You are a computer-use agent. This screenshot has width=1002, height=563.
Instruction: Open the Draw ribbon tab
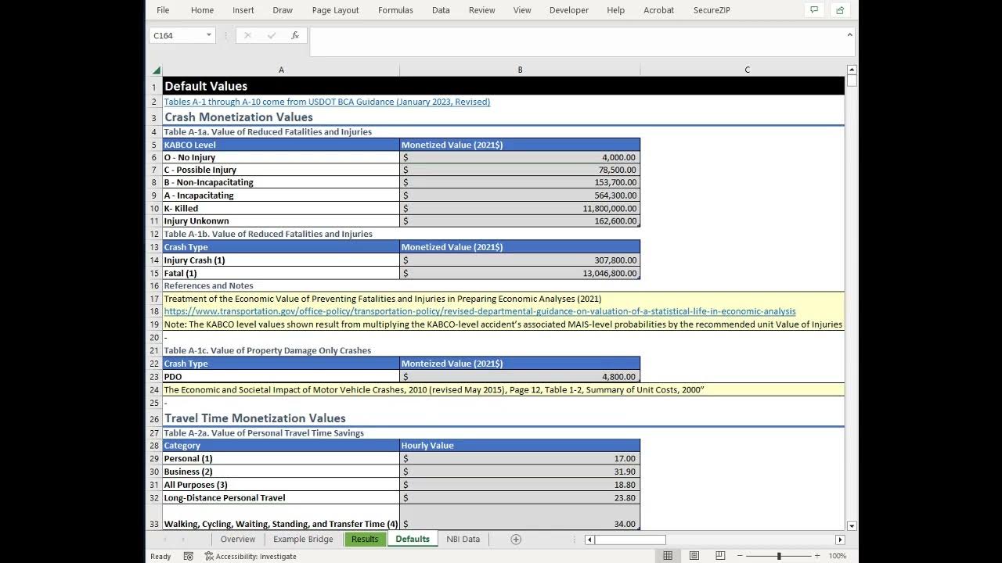[x=283, y=10]
